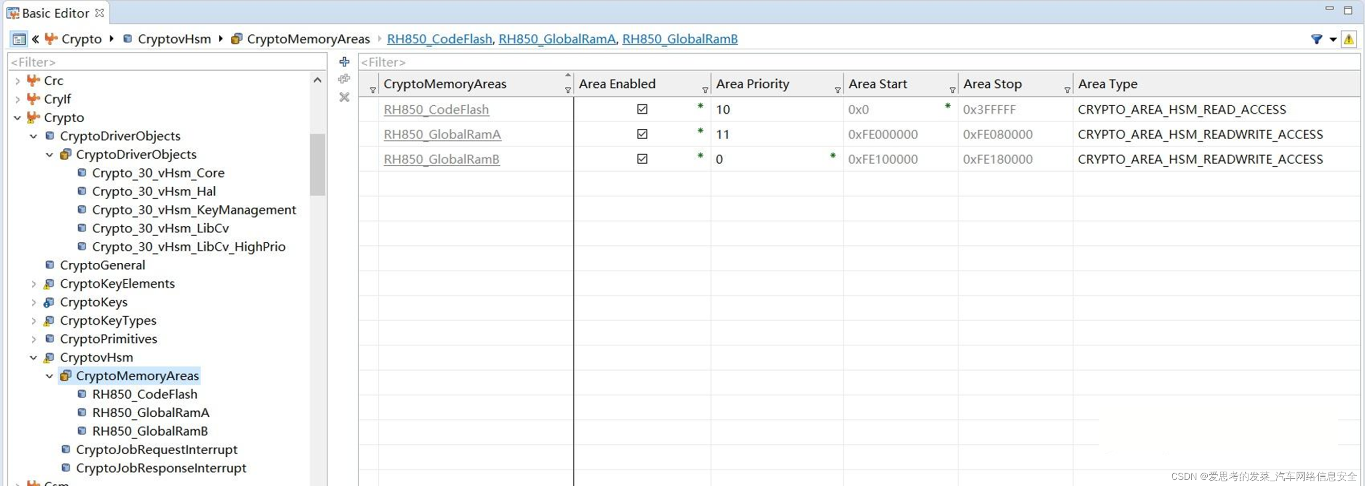Click the blue filter funnel icon
Image resolution: width=1365 pixels, height=486 pixels.
tap(1316, 38)
